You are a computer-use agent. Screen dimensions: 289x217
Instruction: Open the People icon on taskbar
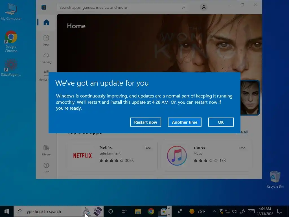(180, 211)
